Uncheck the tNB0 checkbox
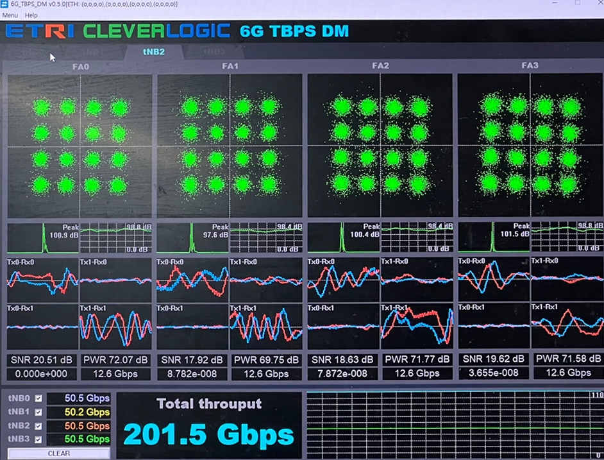This screenshot has height=460, width=604. click(x=38, y=398)
